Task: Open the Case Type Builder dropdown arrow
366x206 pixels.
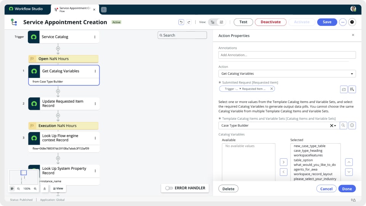Action: pyautogui.click(x=335, y=126)
